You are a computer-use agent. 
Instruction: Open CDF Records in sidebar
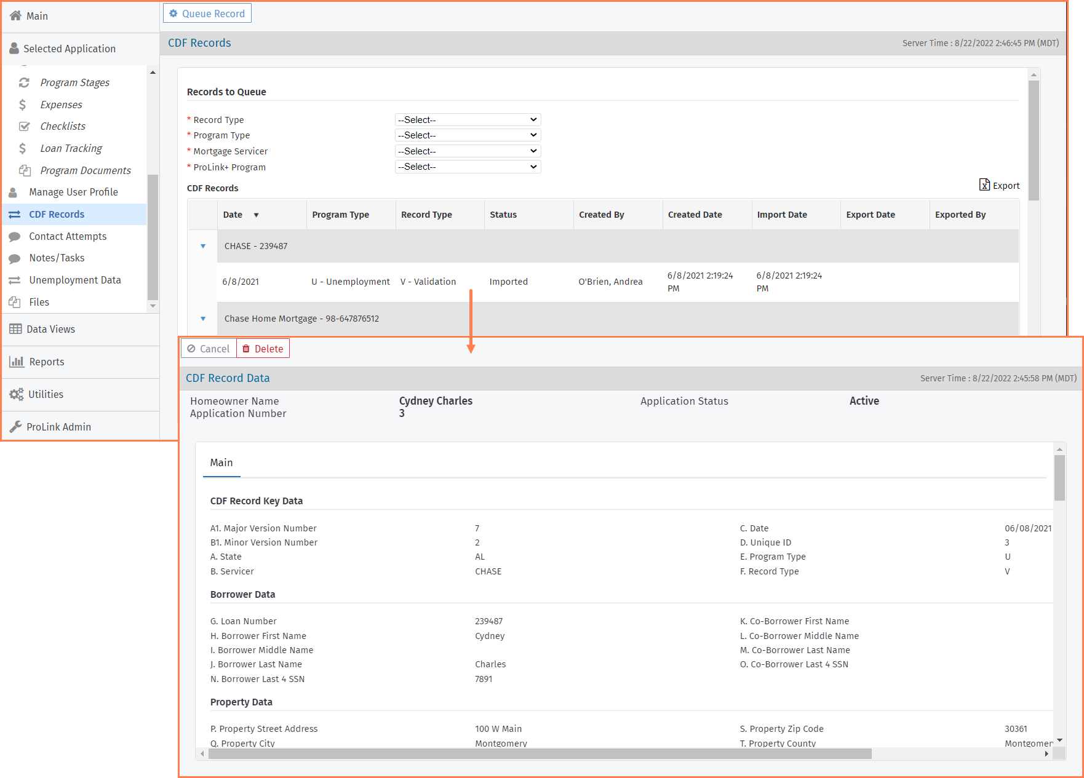click(57, 214)
